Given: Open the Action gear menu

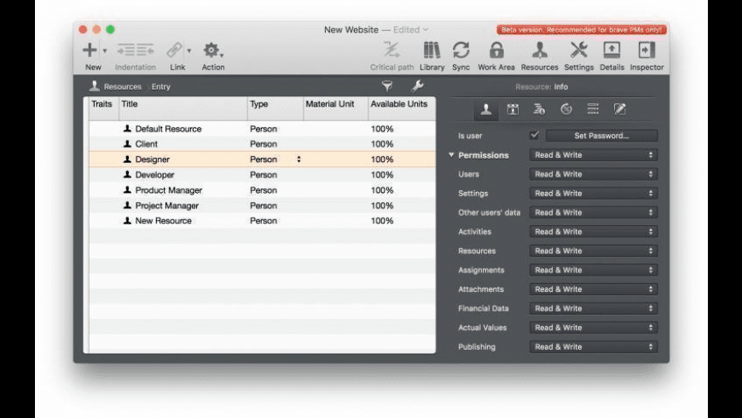Looking at the screenshot, I should coord(212,50).
